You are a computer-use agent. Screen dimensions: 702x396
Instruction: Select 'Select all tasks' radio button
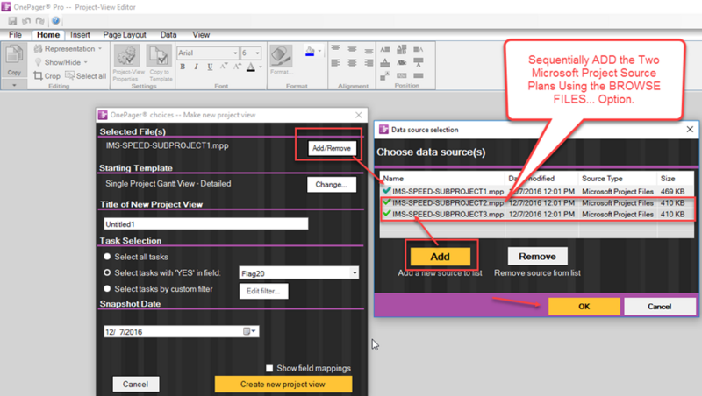(107, 257)
